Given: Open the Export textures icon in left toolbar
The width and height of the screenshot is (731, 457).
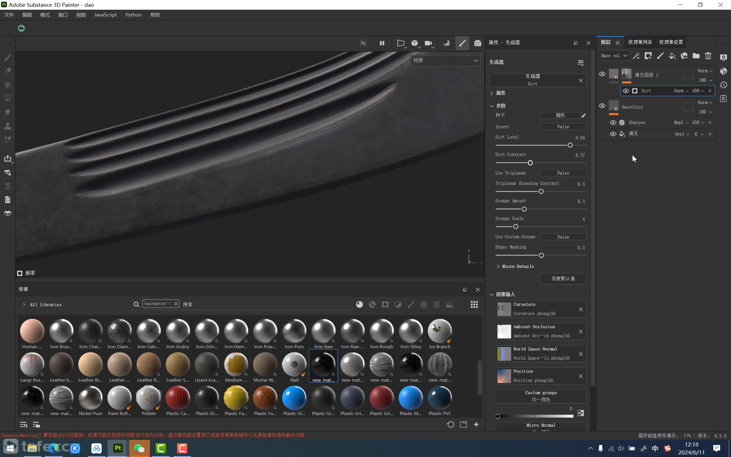Looking at the screenshot, I should [x=8, y=159].
